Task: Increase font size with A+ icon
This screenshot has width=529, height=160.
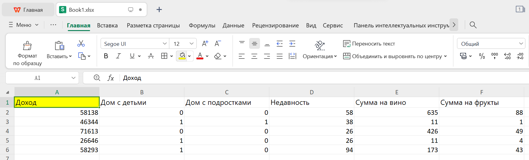Action: point(205,44)
